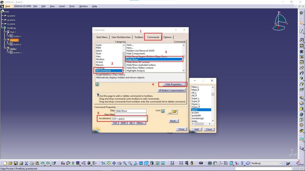Click the Alt accelerator button

[x=131, y=123]
